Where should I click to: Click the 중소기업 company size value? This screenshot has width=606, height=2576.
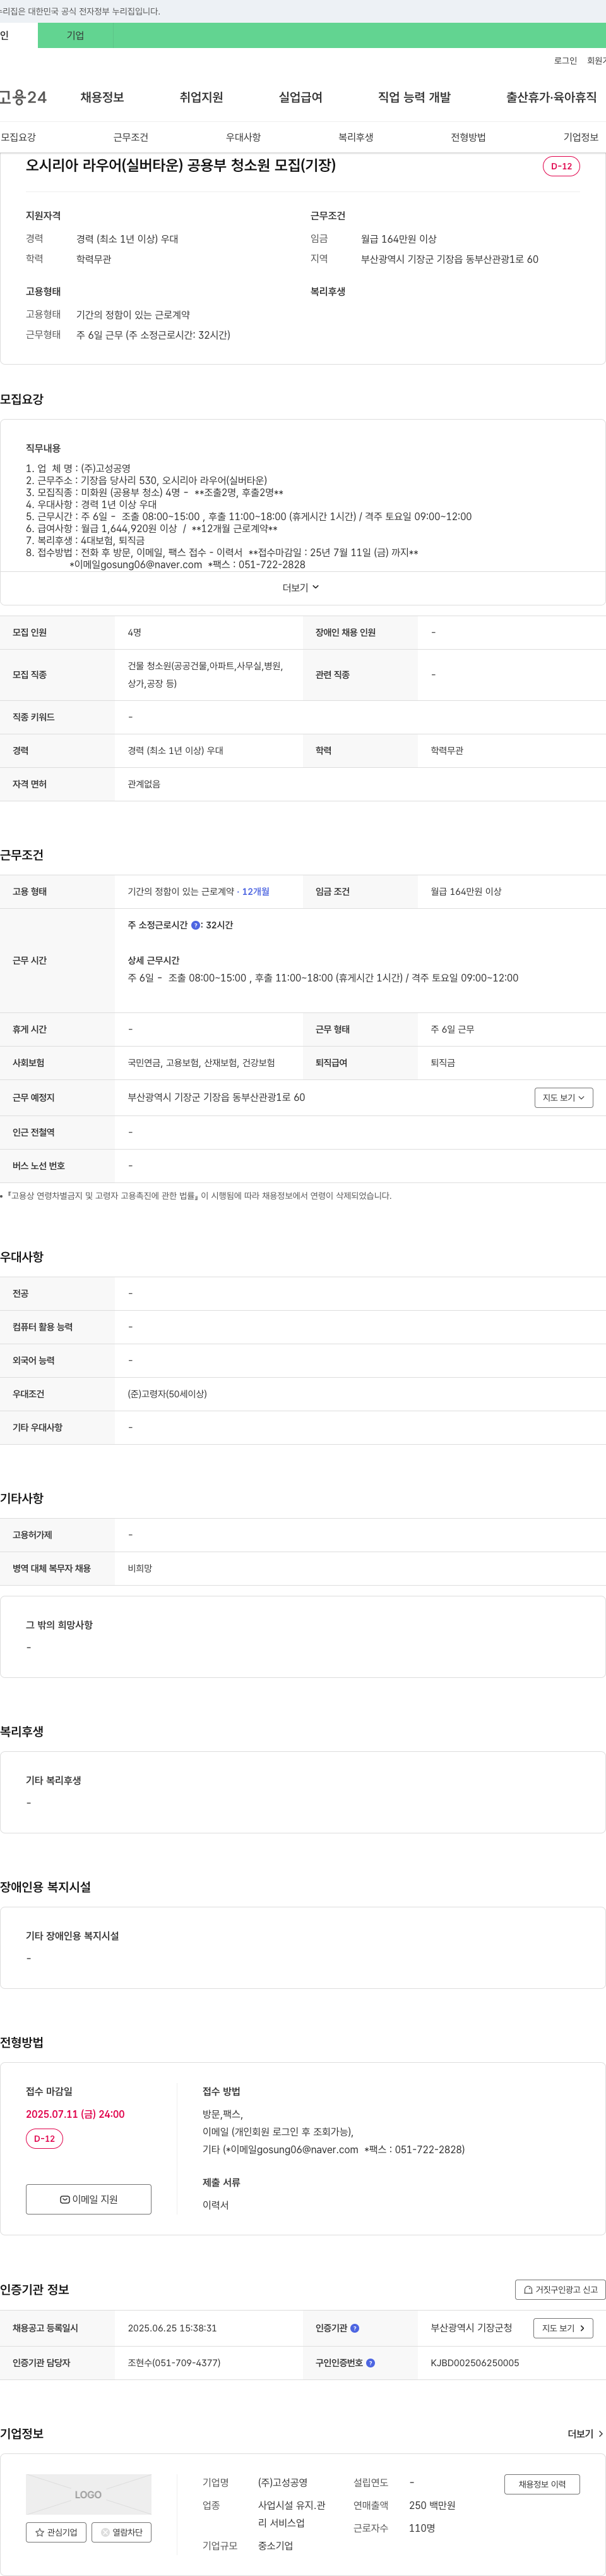click(x=276, y=2546)
